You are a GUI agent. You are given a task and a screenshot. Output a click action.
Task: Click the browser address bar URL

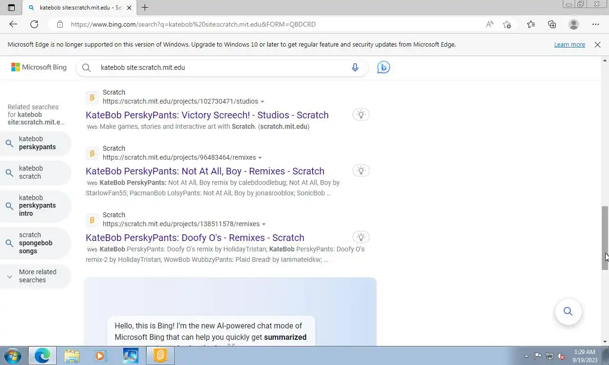(193, 24)
